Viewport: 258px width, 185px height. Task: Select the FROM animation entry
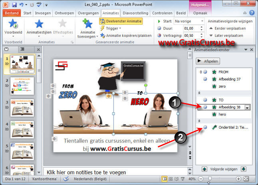click(x=224, y=72)
